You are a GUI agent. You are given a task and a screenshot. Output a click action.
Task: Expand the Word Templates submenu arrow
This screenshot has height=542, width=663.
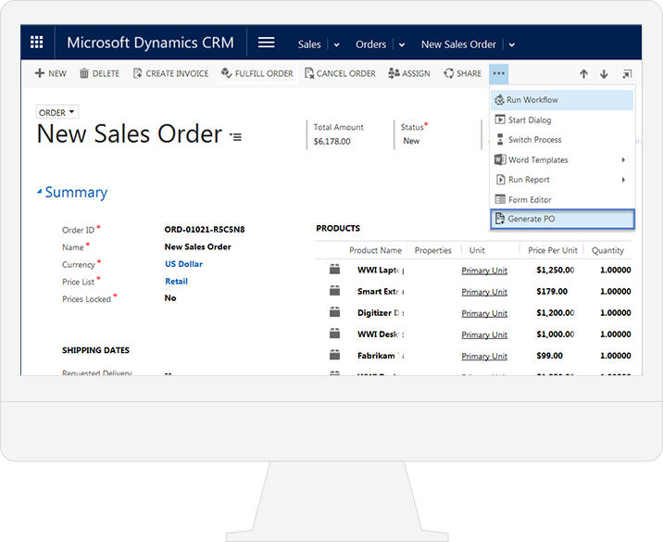623,159
